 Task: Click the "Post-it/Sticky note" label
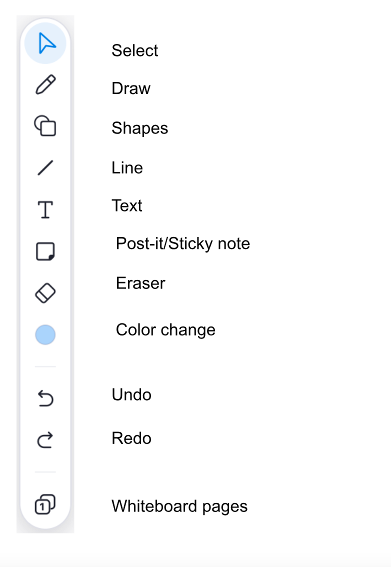(182, 243)
